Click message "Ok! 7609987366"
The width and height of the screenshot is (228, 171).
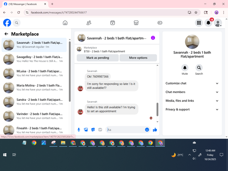(98, 77)
